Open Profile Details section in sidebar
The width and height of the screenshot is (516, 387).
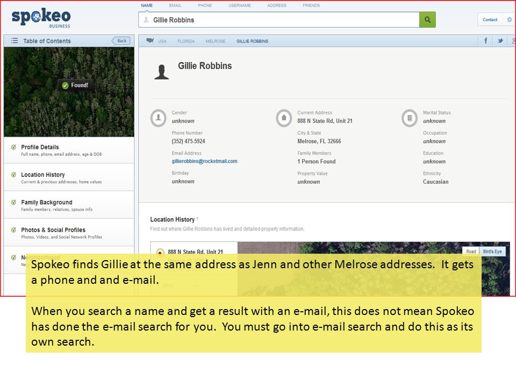(x=69, y=150)
